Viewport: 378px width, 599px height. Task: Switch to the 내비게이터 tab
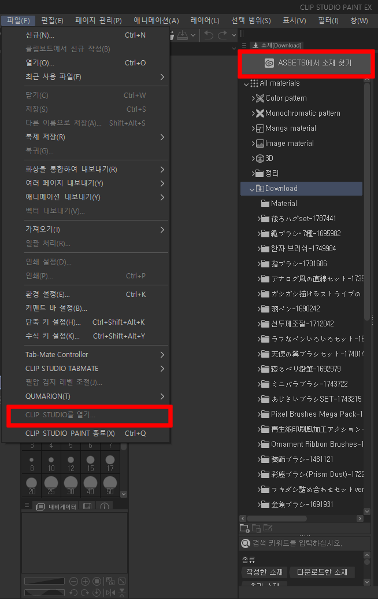click(x=57, y=506)
